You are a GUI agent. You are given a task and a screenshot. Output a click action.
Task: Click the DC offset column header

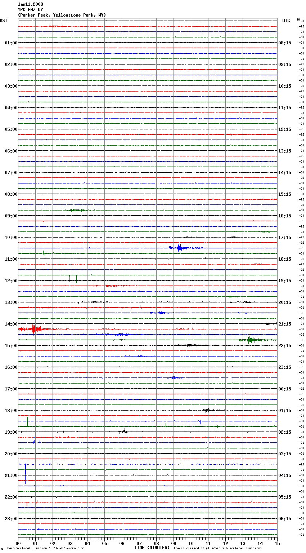pyautogui.click(x=299, y=20)
